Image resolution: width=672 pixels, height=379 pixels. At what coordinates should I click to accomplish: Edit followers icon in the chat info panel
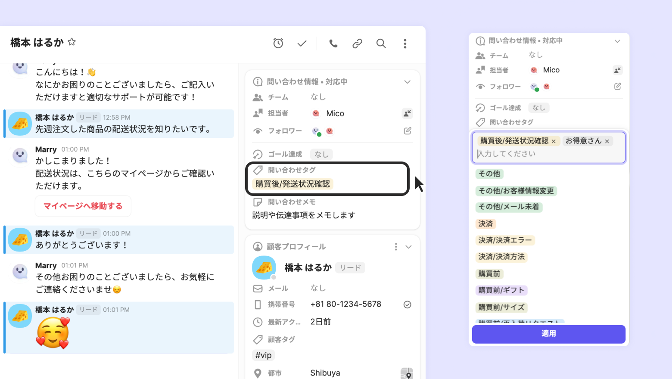click(408, 131)
